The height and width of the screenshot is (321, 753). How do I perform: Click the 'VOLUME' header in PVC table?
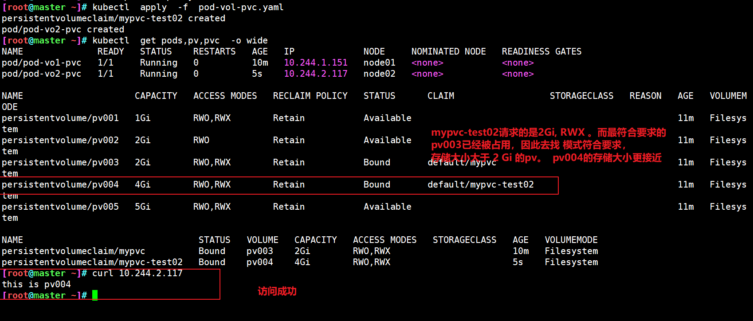(263, 240)
